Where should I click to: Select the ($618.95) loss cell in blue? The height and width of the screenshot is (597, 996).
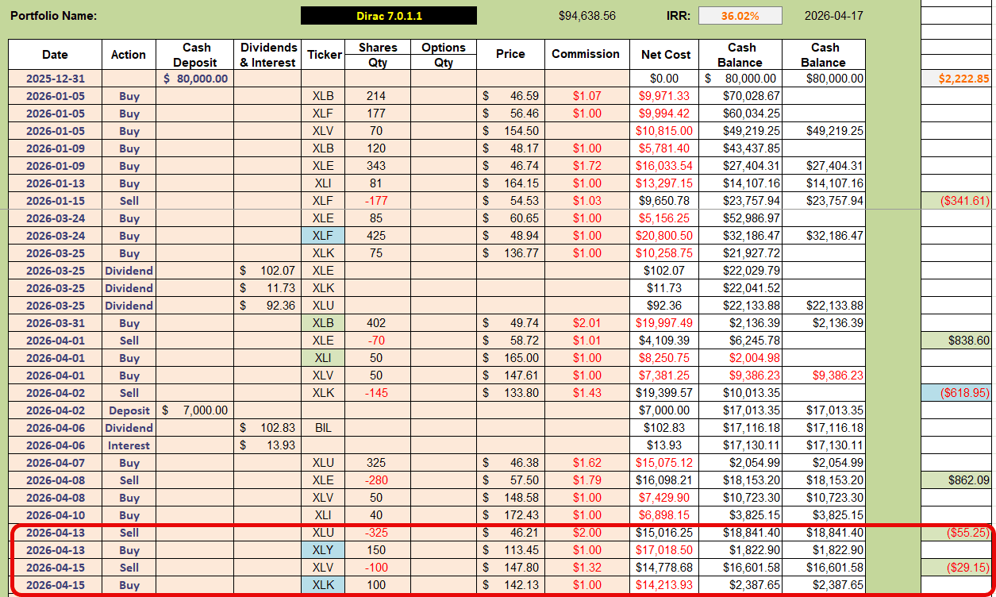[956, 393]
